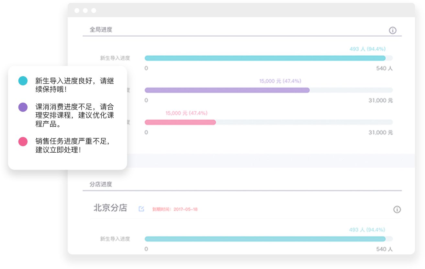
Task: Click the purple progress bar in 全局进度
Action: point(227,90)
